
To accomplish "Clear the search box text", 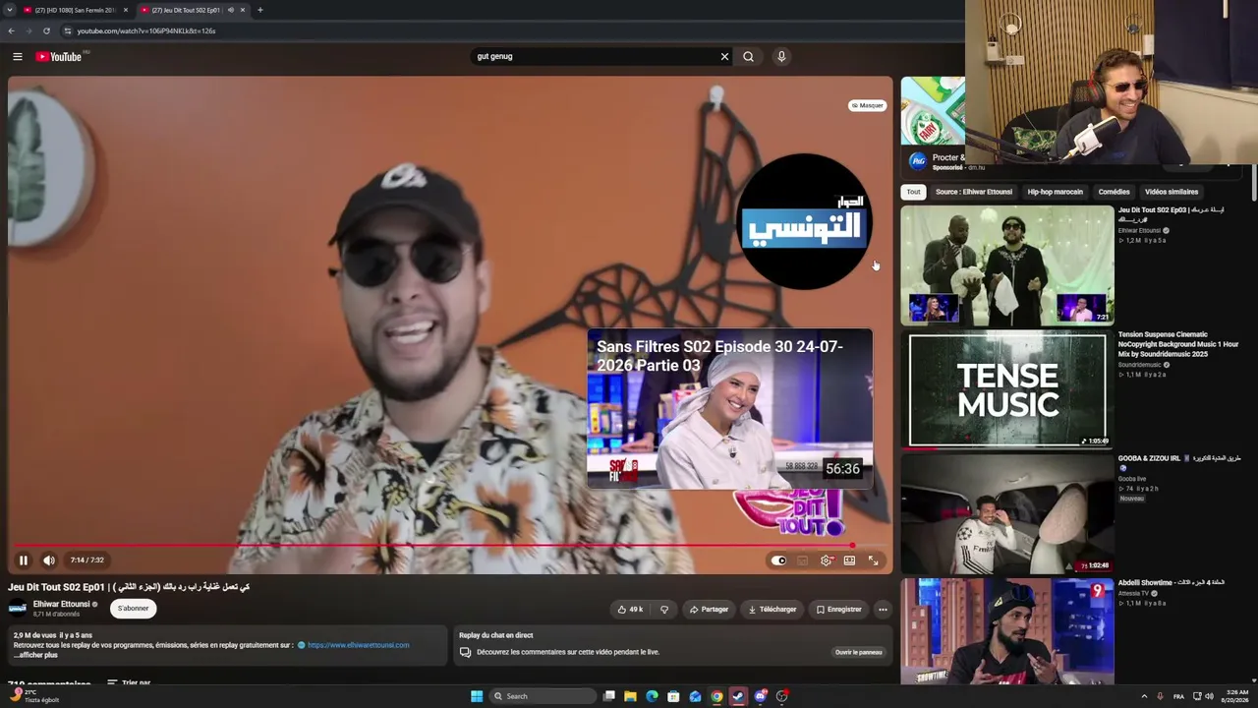I will click(x=724, y=56).
